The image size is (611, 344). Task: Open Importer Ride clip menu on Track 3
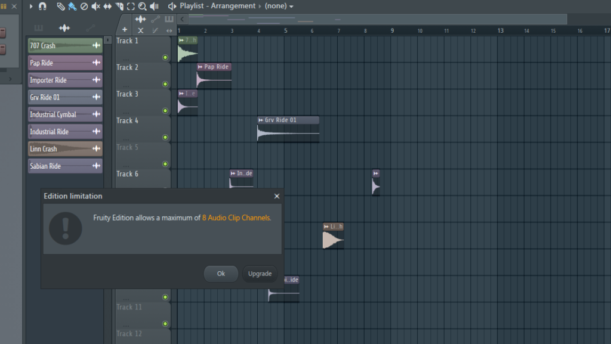click(181, 94)
